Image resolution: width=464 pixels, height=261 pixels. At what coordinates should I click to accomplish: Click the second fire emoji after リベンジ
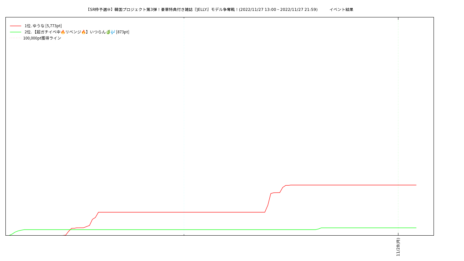pos(83,32)
